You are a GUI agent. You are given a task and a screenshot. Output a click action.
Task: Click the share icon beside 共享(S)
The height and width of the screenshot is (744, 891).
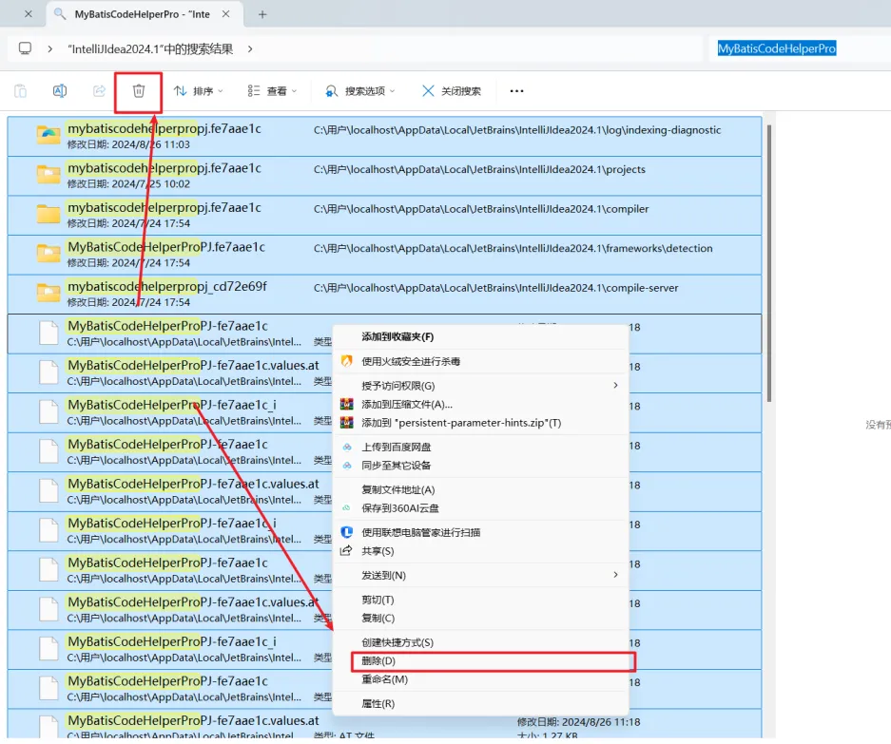[x=346, y=550]
